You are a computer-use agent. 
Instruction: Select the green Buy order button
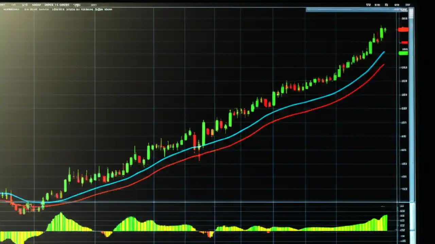pos(403,53)
